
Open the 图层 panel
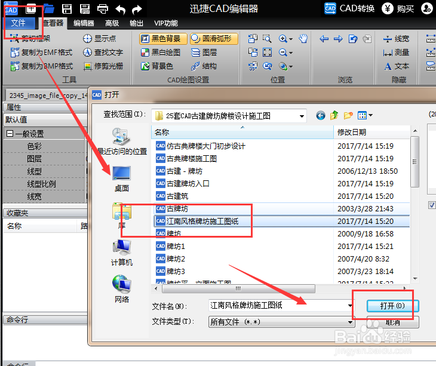(x=204, y=53)
